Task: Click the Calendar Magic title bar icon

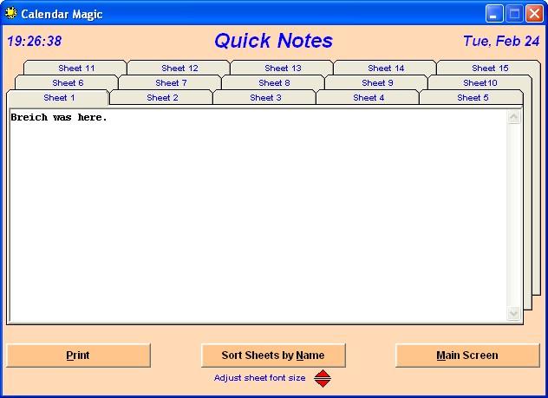Action: (10, 13)
